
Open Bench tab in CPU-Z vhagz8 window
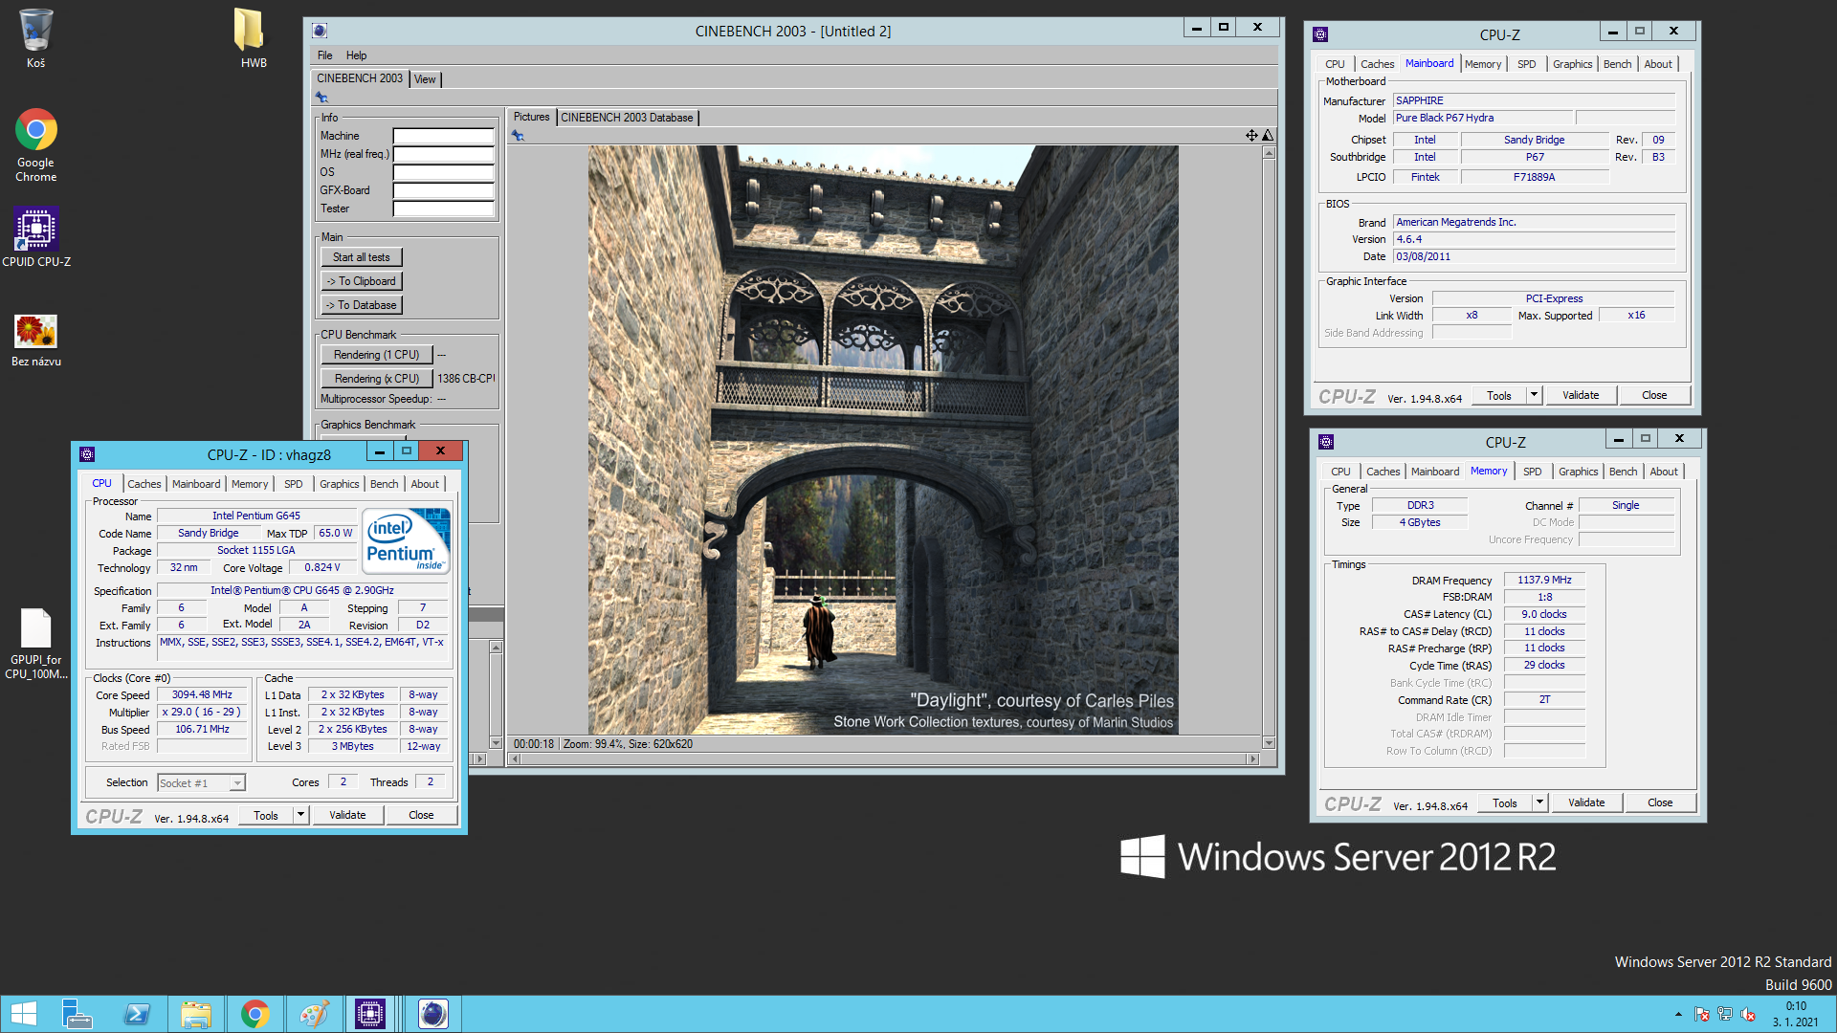point(384,484)
